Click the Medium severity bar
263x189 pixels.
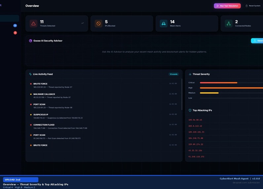209,93
